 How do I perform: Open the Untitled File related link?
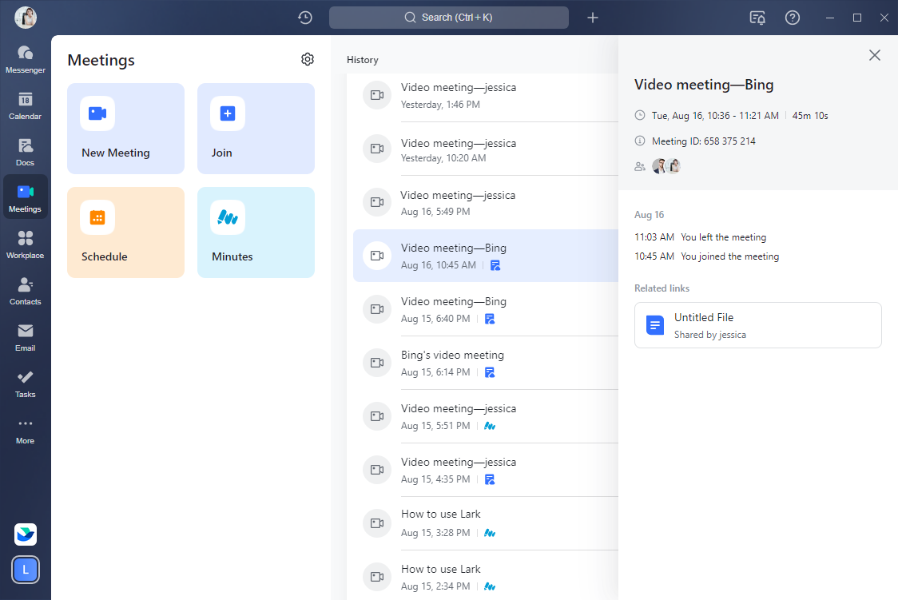click(757, 325)
